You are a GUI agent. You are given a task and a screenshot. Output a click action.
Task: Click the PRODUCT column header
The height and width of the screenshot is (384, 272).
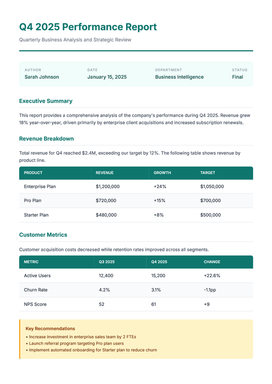pyautogui.click(x=33, y=173)
